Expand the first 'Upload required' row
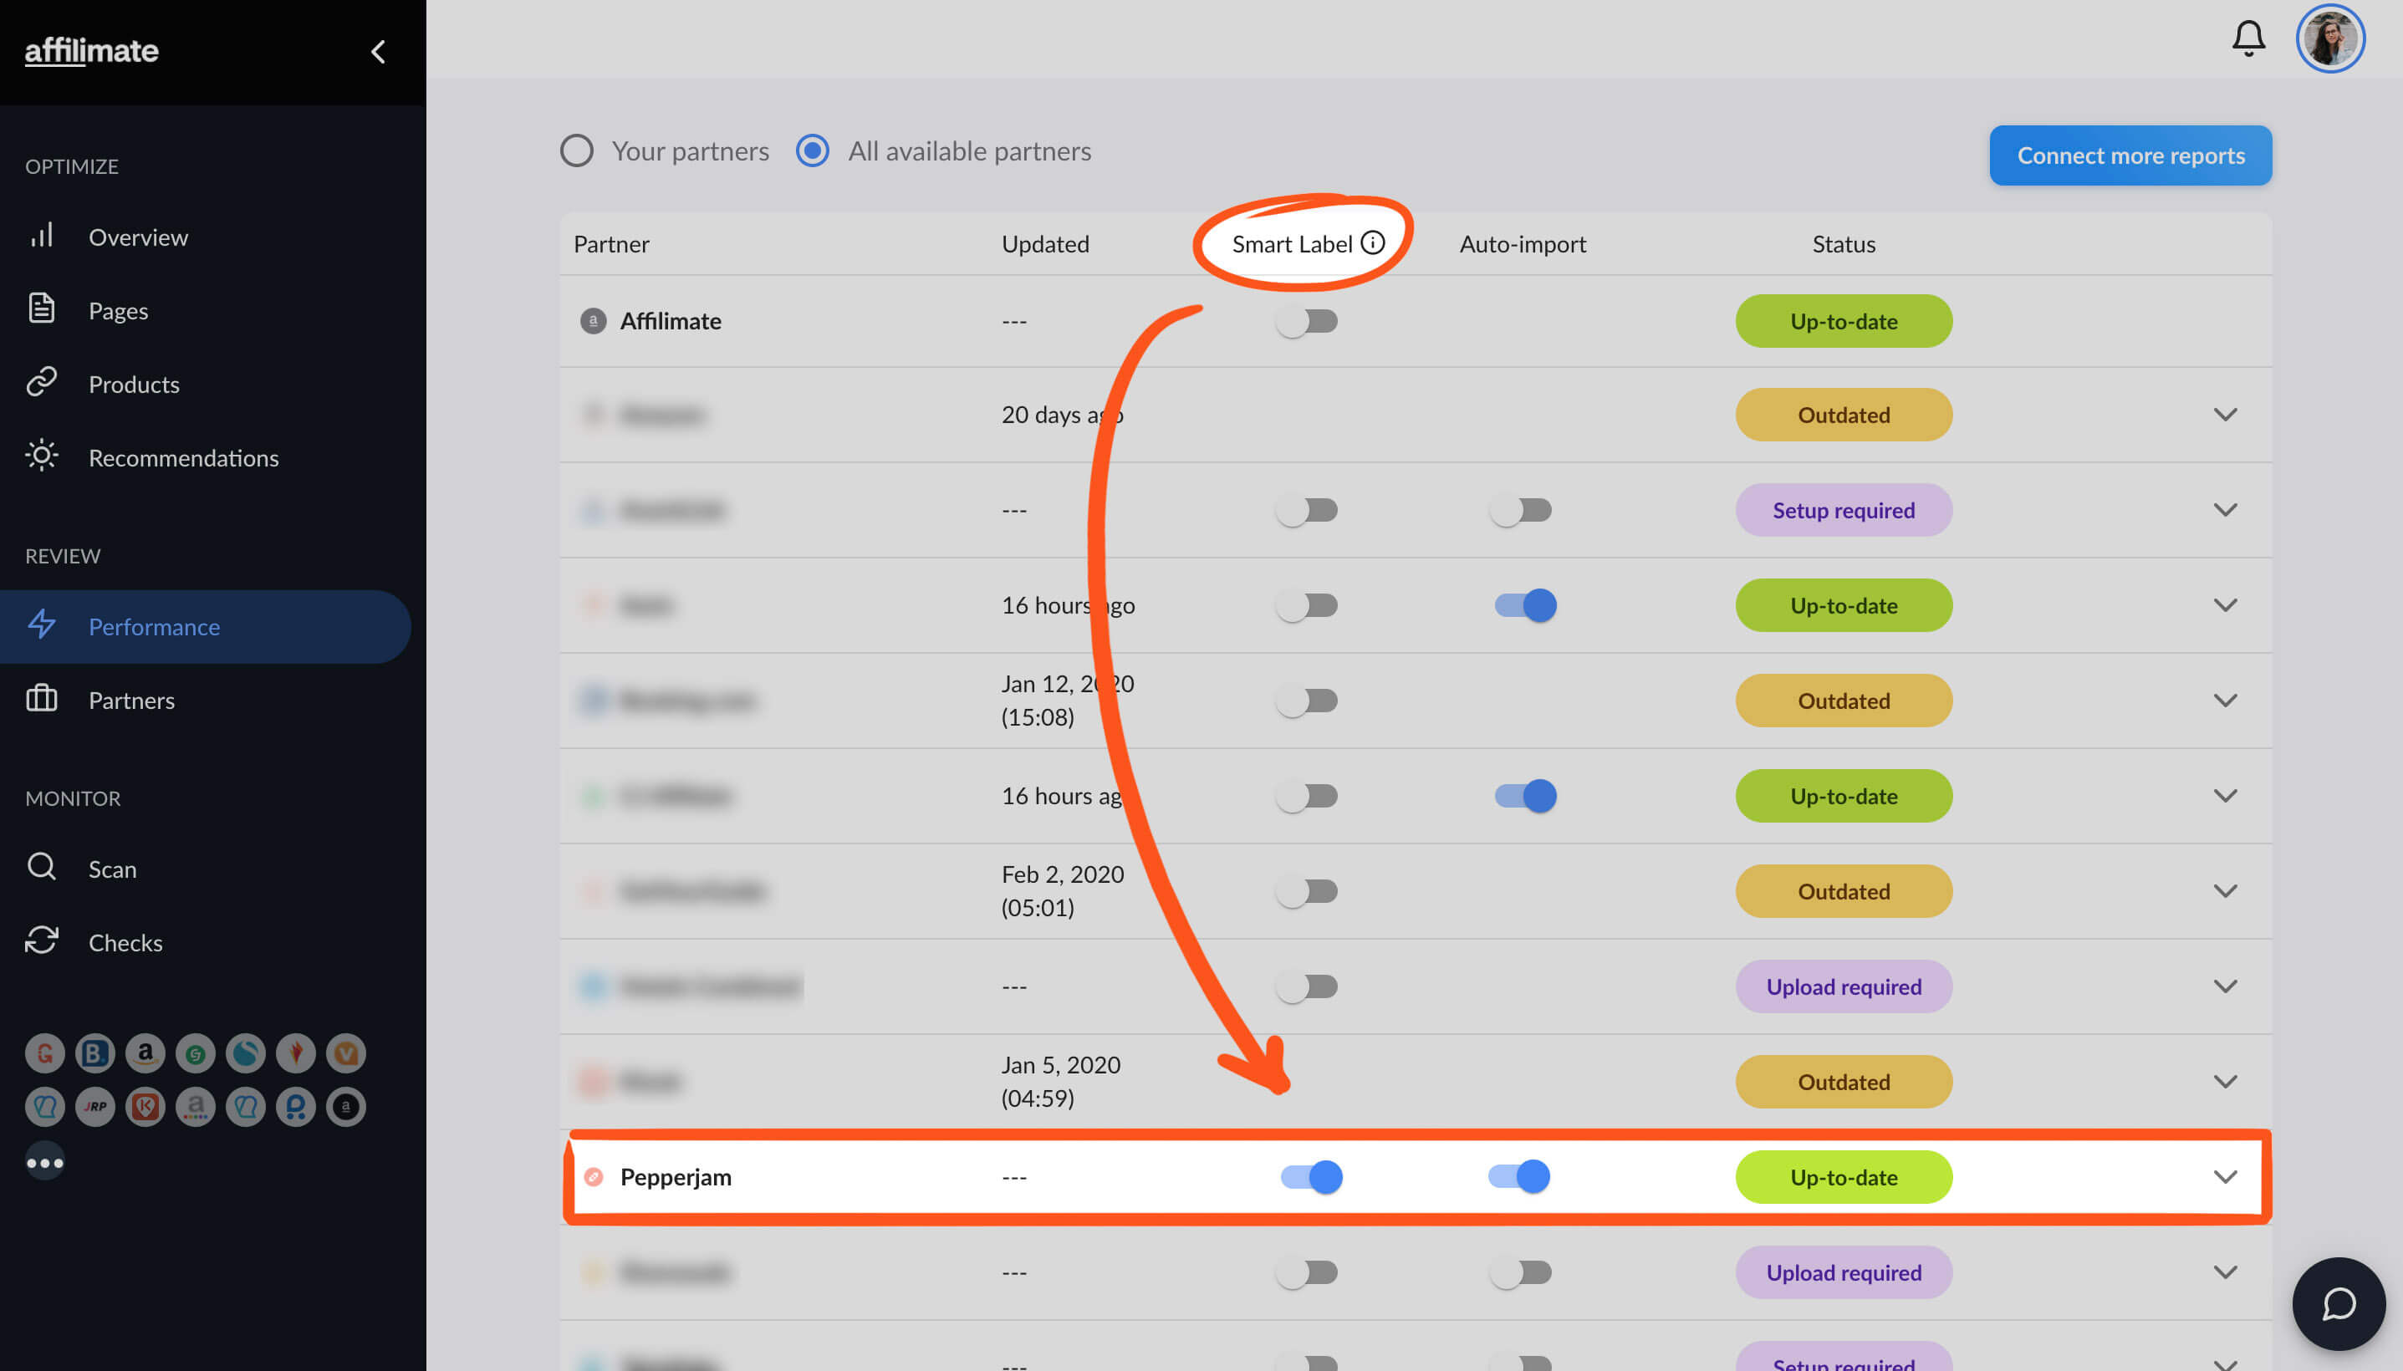This screenshot has height=1371, width=2403. click(x=2225, y=986)
